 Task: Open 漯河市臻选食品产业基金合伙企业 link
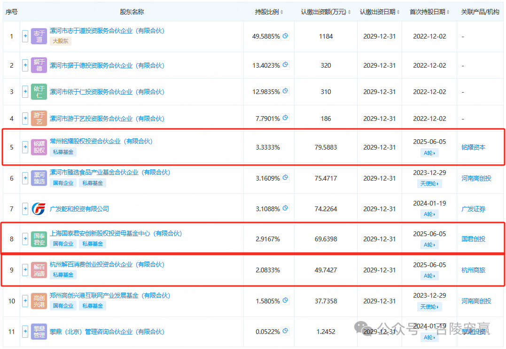tap(110, 172)
